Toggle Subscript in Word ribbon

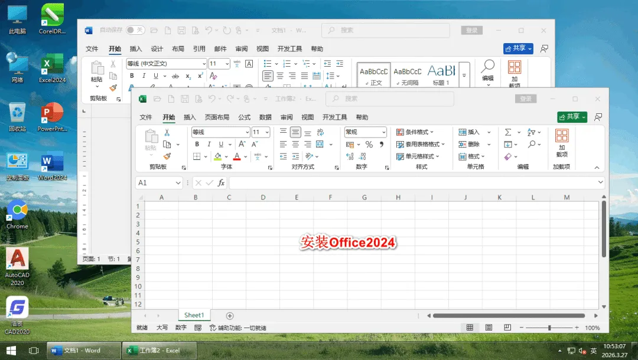[188, 76]
